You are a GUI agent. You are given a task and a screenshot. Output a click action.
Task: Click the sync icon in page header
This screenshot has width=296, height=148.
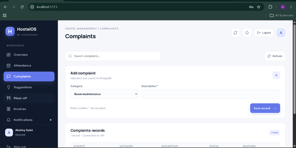[x=235, y=33]
